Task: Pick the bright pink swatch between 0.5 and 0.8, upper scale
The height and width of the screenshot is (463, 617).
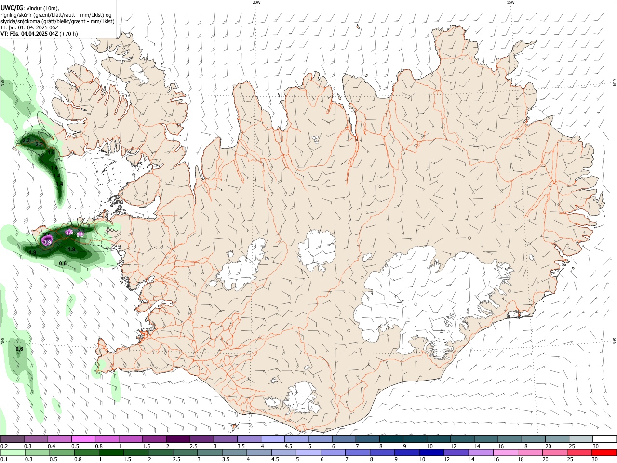Action: click(83, 439)
